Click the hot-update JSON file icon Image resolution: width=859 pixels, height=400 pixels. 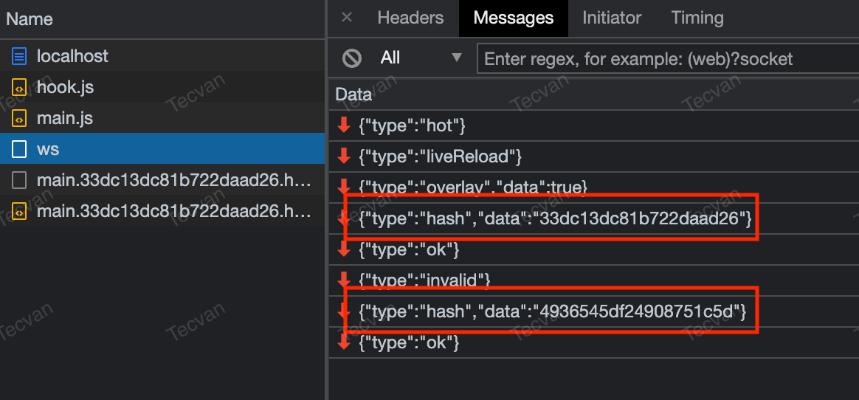[x=19, y=180]
